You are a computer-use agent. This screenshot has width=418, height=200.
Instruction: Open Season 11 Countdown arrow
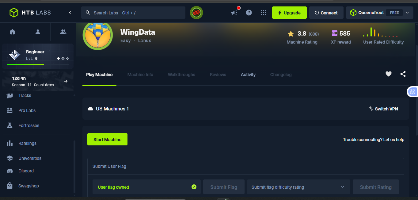coord(66,81)
